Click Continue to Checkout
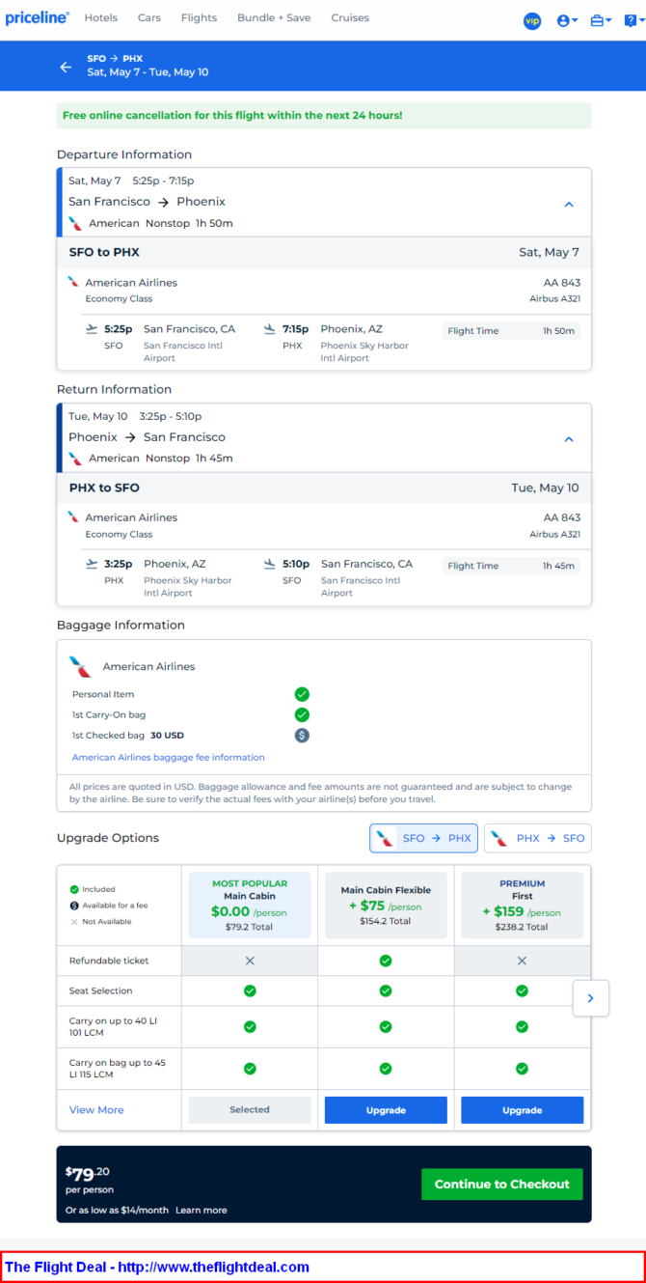Image resolution: width=646 pixels, height=1283 pixels. click(502, 1185)
